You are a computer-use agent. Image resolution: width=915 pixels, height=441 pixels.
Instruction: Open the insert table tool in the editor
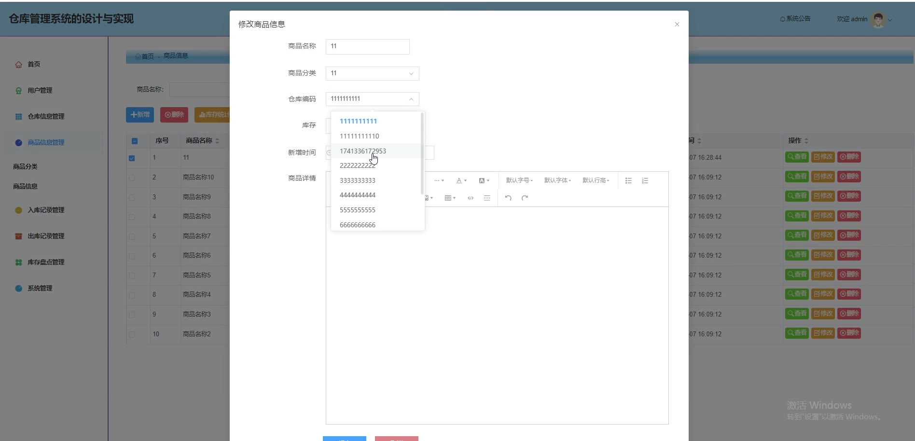tap(450, 198)
